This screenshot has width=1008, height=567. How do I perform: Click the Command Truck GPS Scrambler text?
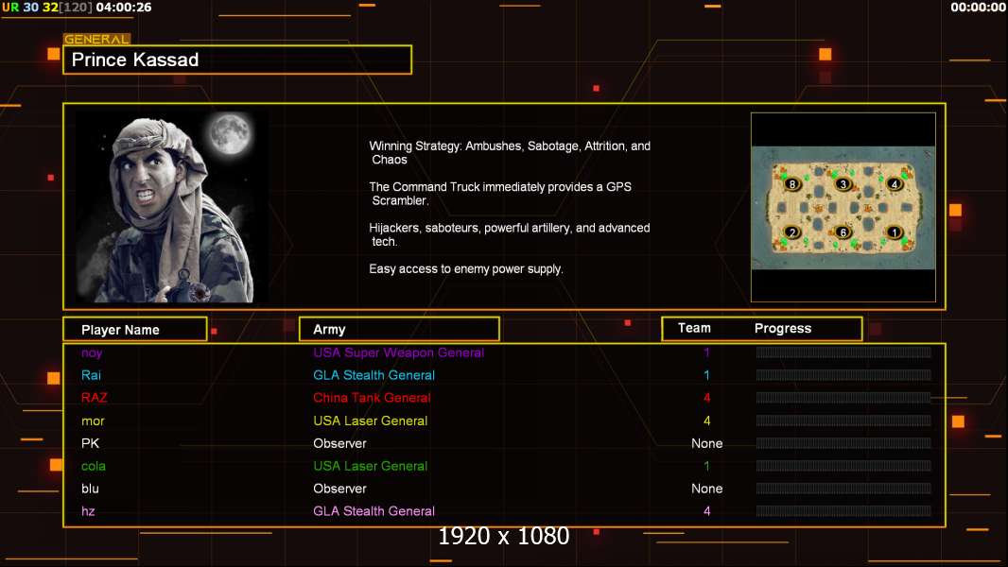pos(500,194)
